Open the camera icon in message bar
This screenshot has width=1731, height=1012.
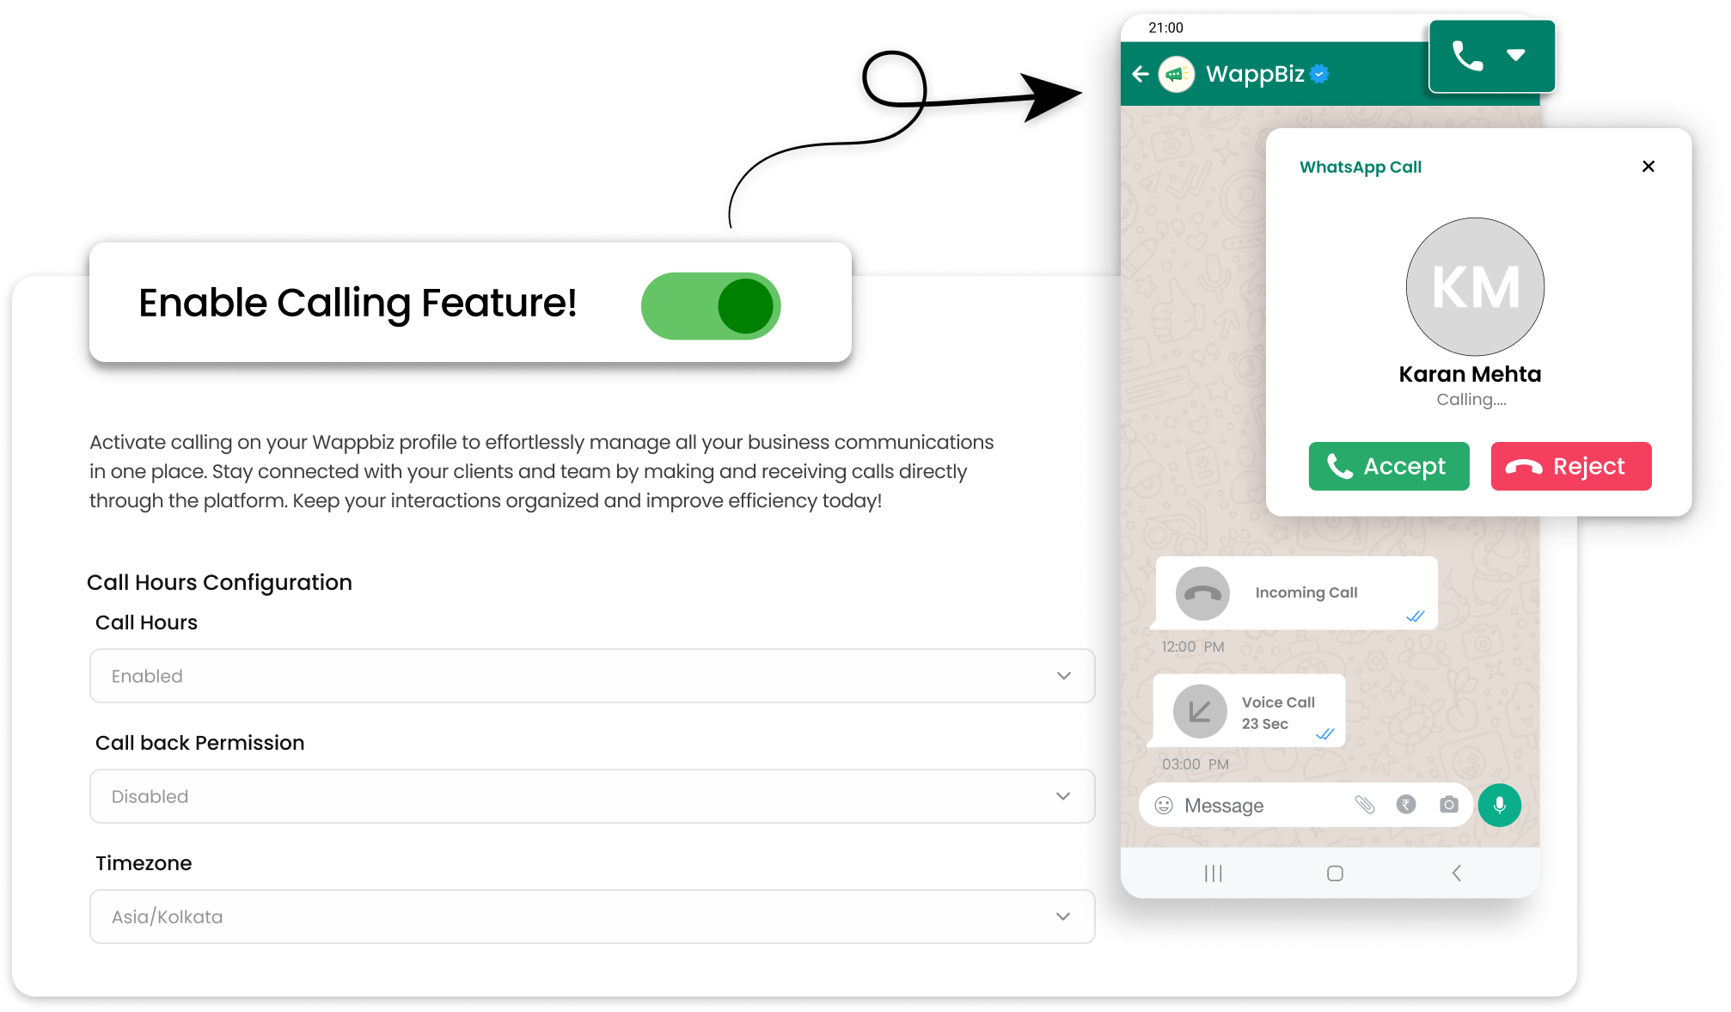click(x=1449, y=805)
